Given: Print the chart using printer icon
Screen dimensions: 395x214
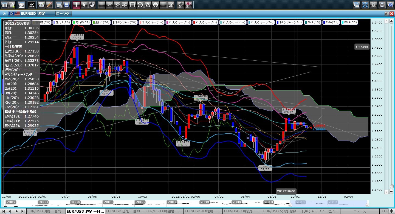Looking at the screenshot, I should click(382, 5).
